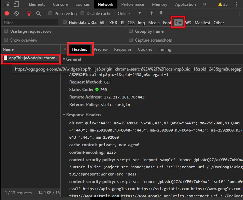Clear the network log icon

[16, 14]
